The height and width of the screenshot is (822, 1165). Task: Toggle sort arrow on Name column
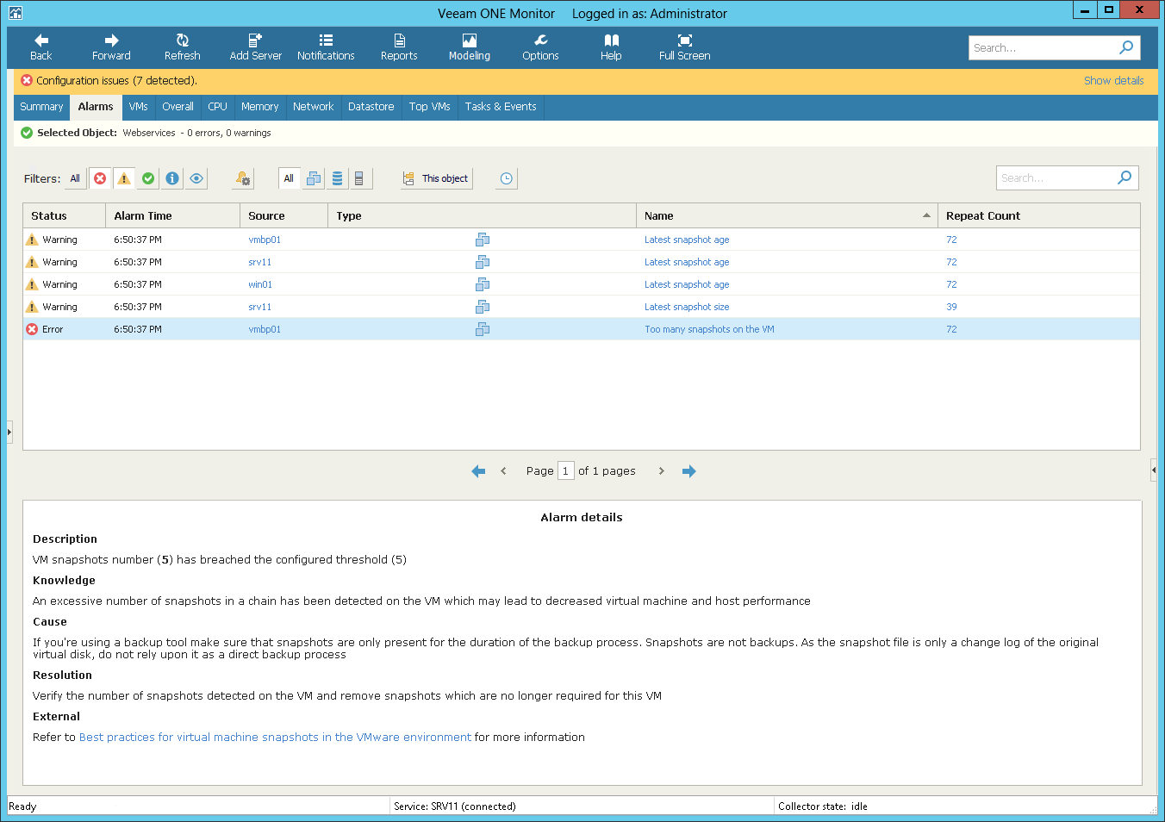coord(926,215)
